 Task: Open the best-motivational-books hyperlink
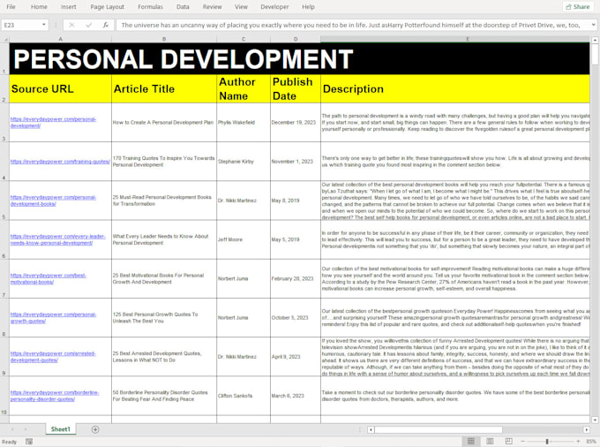point(49,278)
